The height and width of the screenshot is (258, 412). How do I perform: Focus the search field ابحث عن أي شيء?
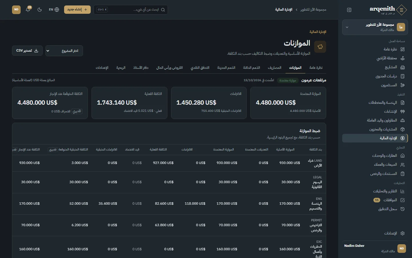[x=131, y=10]
